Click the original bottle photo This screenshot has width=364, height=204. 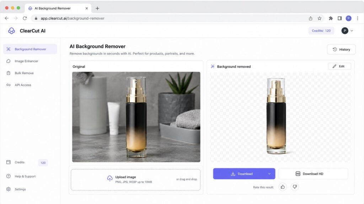(136, 117)
